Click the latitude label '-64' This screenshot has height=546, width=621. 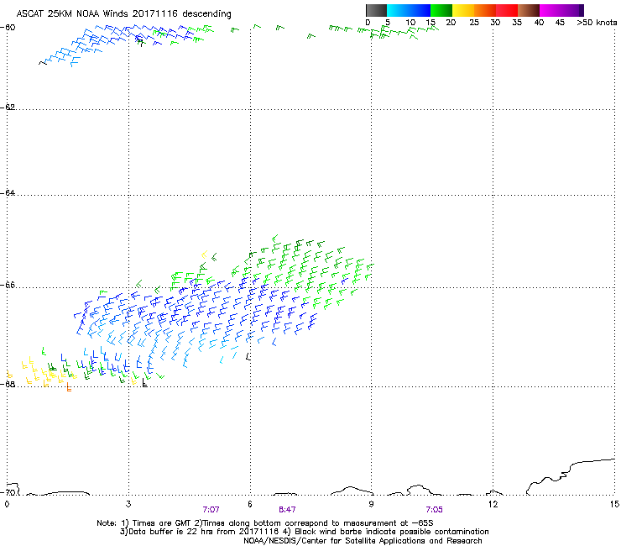(x=8, y=192)
